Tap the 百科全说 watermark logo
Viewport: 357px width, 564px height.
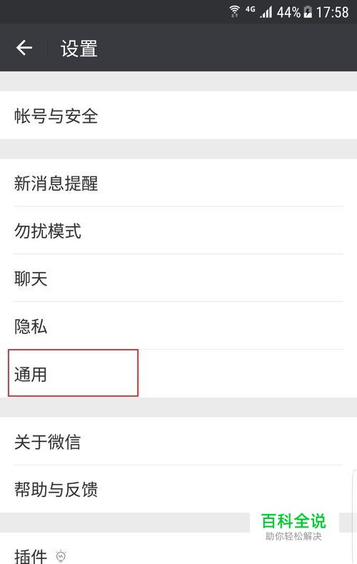pyautogui.click(x=293, y=521)
